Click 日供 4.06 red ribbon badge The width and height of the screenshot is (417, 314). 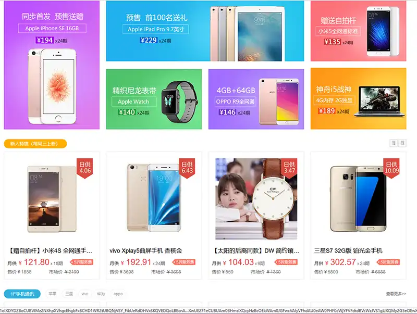[x=85, y=168]
